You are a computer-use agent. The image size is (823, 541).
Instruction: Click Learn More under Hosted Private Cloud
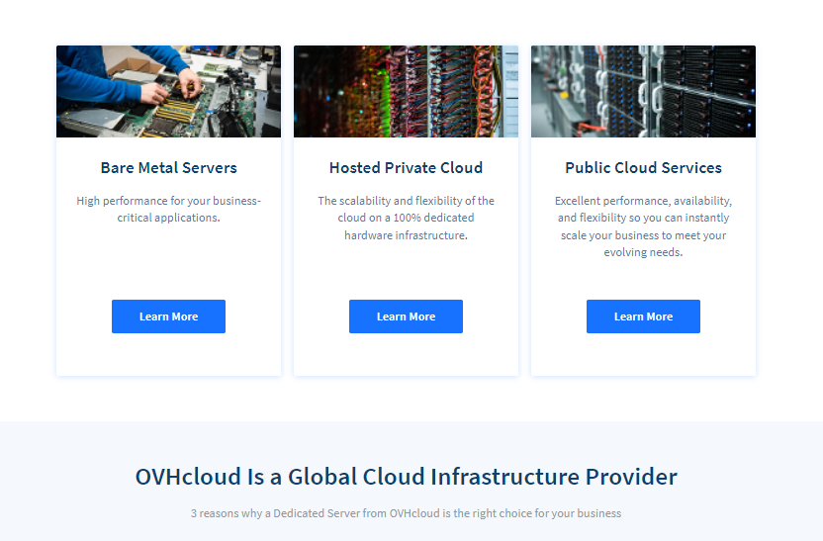tap(406, 316)
